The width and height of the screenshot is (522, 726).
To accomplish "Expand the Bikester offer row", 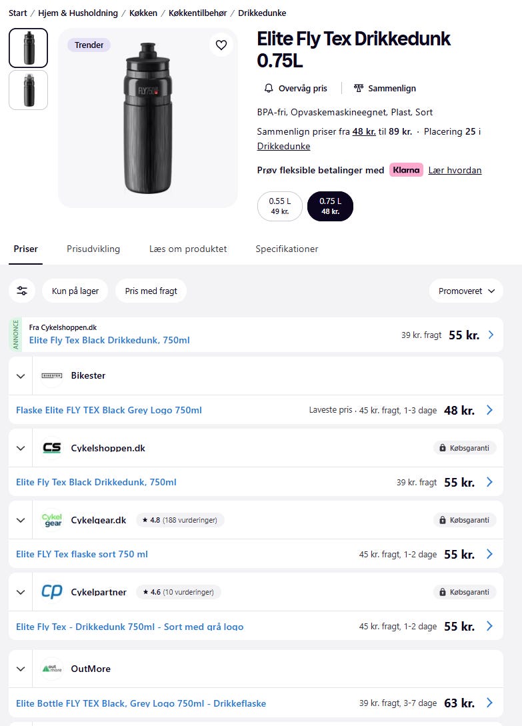I will pyautogui.click(x=21, y=376).
